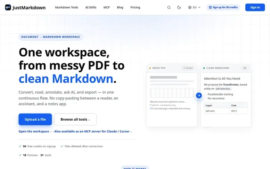Click the checkmark beside 50 free credits
270x169 pixels.
point(20,146)
